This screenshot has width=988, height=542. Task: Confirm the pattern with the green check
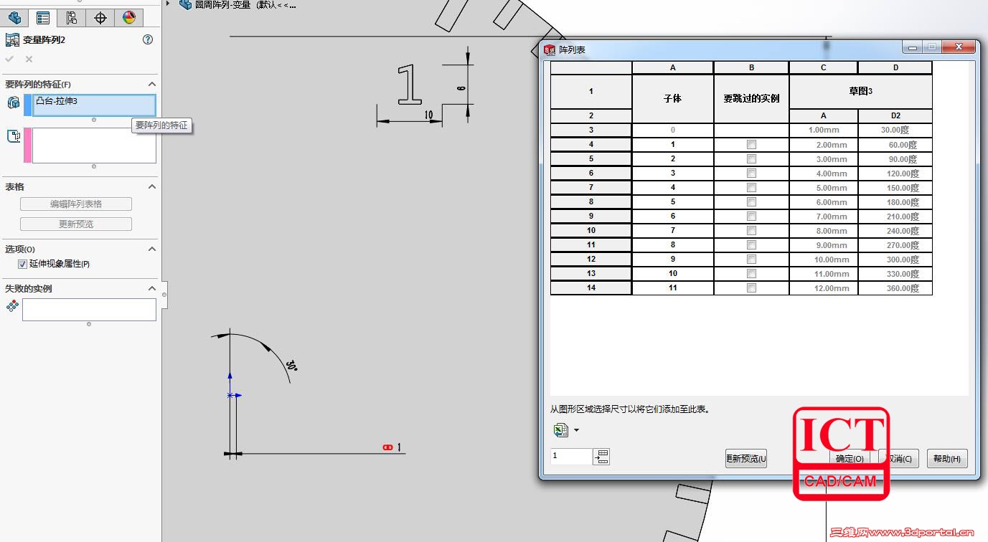[9, 60]
